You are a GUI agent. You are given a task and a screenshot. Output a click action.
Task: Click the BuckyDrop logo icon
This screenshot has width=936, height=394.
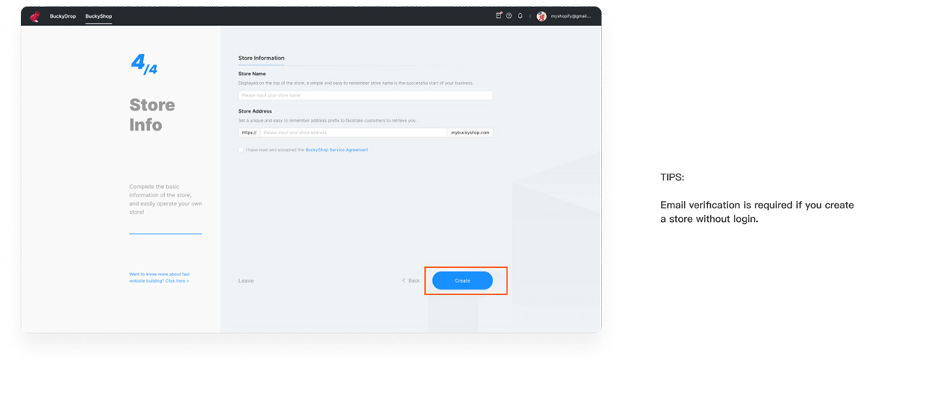pyautogui.click(x=34, y=16)
